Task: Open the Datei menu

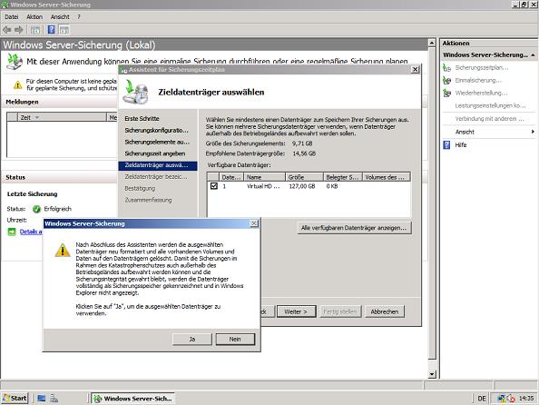Action: click(12, 17)
